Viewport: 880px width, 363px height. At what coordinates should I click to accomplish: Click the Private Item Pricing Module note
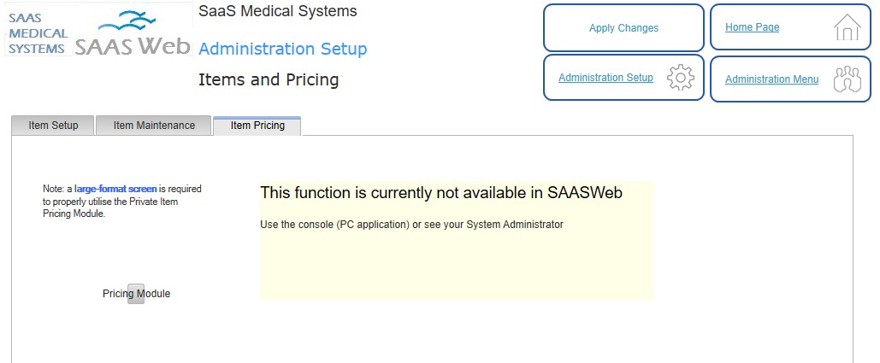pos(121,202)
